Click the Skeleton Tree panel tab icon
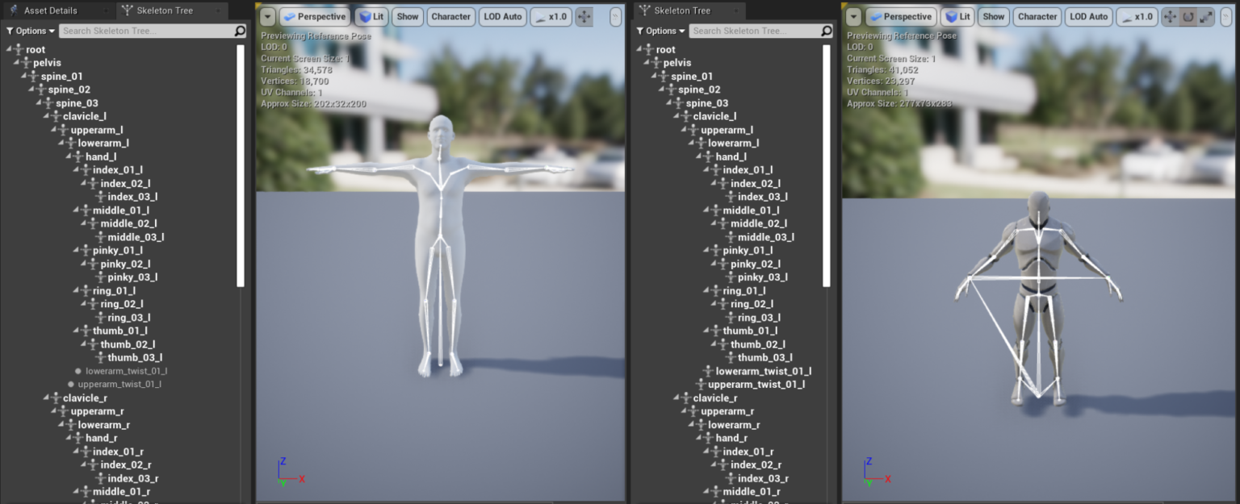The width and height of the screenshot is (1240, 504). tap(129, 10)
